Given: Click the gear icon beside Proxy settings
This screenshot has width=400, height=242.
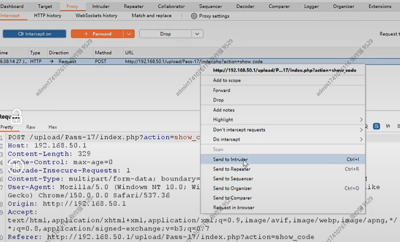Looking at the screenshot, I should tap(194, 16).
